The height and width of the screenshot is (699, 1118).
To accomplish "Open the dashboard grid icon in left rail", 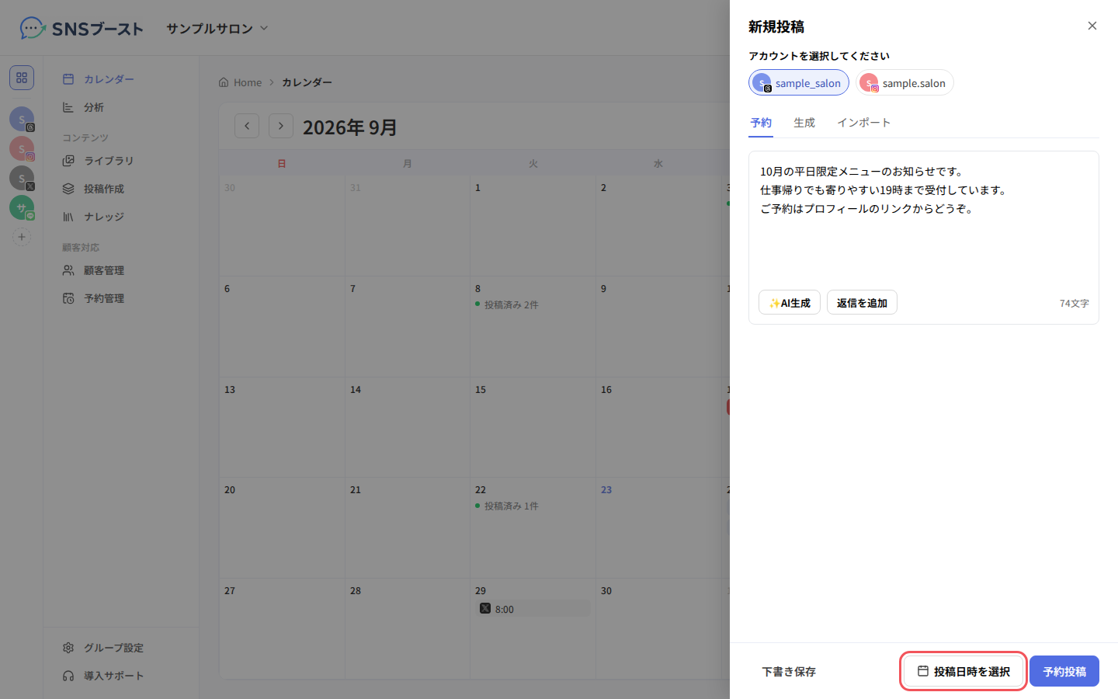I will tap(22, 78).
